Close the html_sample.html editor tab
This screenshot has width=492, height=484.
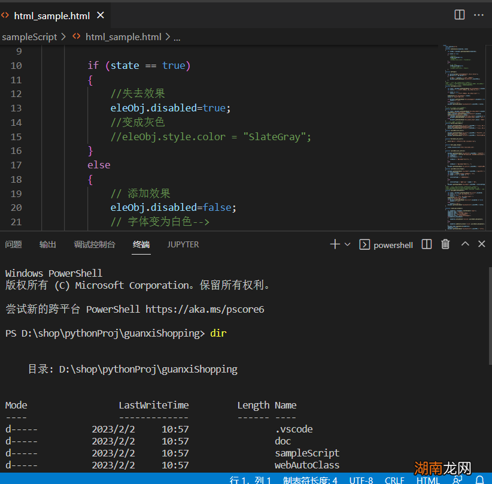101,16
